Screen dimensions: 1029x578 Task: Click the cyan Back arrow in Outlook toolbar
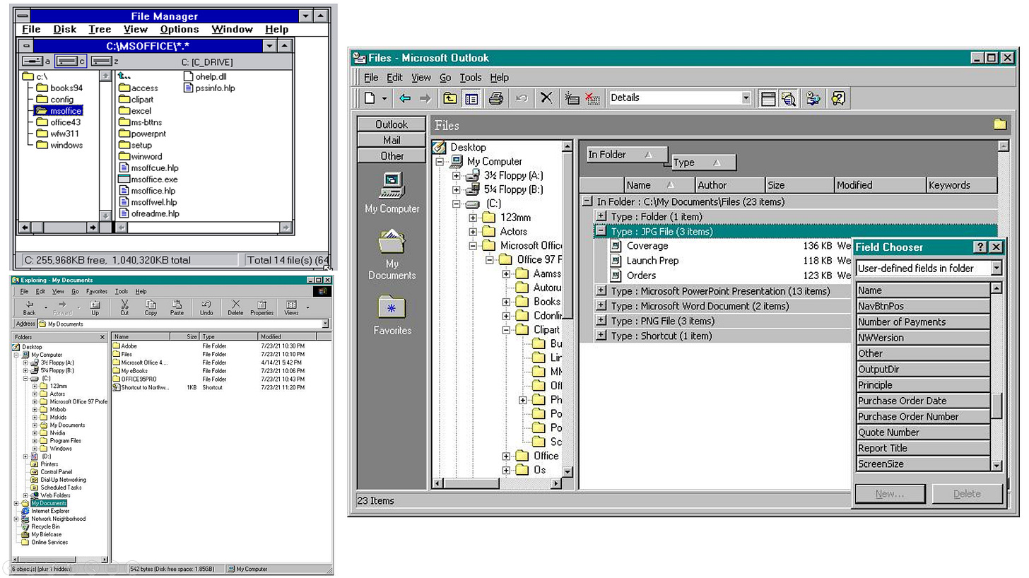tap(405, 98)
